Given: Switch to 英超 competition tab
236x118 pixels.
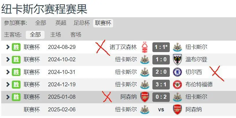Looking at the screenshot, I should (x=61, y=23).
